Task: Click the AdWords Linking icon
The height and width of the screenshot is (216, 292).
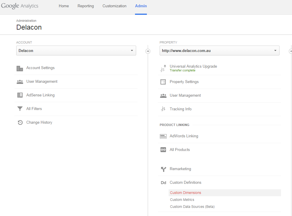Action: point(163,136)
